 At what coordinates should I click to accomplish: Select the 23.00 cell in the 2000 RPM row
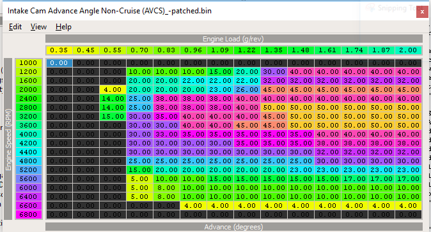tap(220, 90)
